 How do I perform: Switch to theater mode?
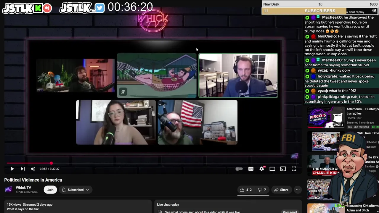pos(272,169)
